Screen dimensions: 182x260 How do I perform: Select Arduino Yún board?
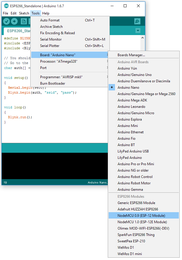coord(144,68)
